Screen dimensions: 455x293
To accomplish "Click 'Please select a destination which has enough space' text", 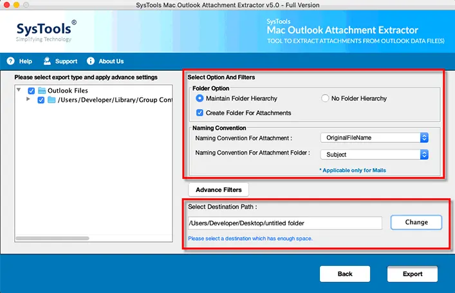I will point(250,238).
